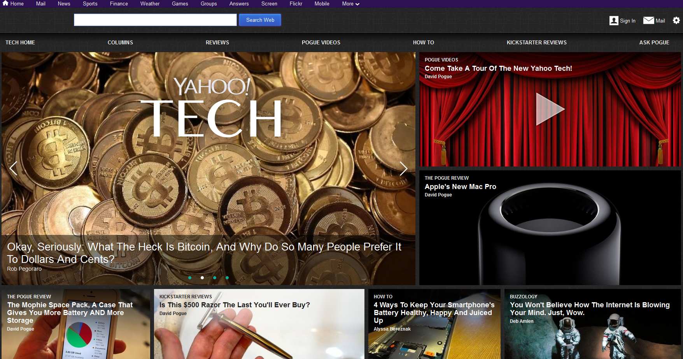683x359 pixels.
Task: Open smartphone battery how-to article
Action: tap(434, 313)
